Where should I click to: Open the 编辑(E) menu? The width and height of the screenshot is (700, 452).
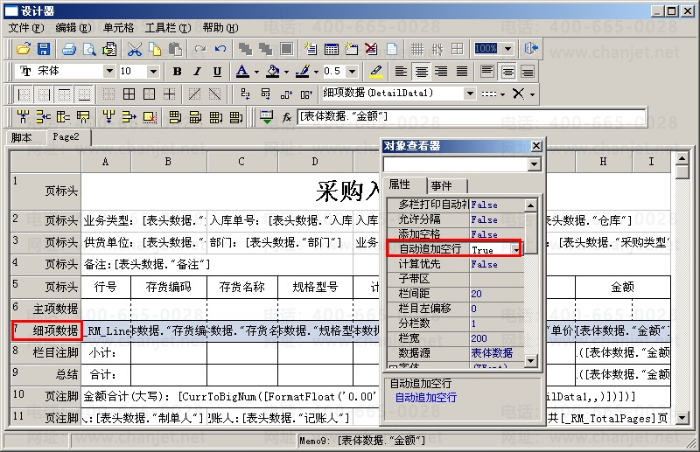click(x=73, y=28)
